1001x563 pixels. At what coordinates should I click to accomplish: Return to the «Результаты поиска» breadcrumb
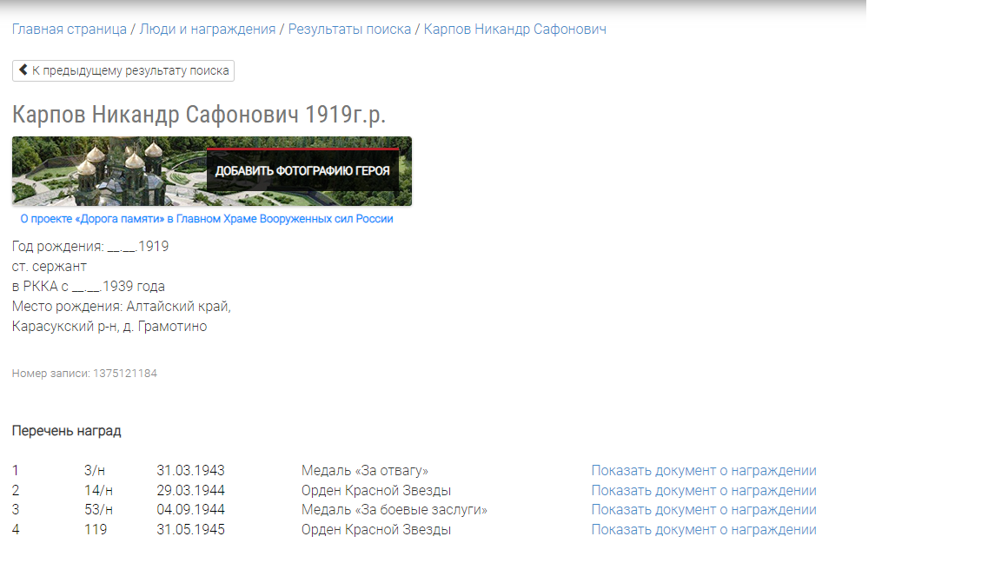point(349,29)
